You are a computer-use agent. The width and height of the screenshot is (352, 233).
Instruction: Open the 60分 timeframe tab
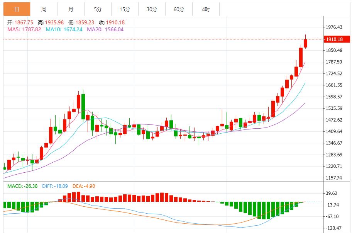click(179, 9)
